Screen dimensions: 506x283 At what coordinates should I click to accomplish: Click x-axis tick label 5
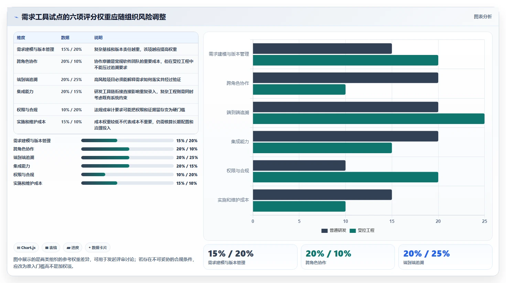pos(299,221)
